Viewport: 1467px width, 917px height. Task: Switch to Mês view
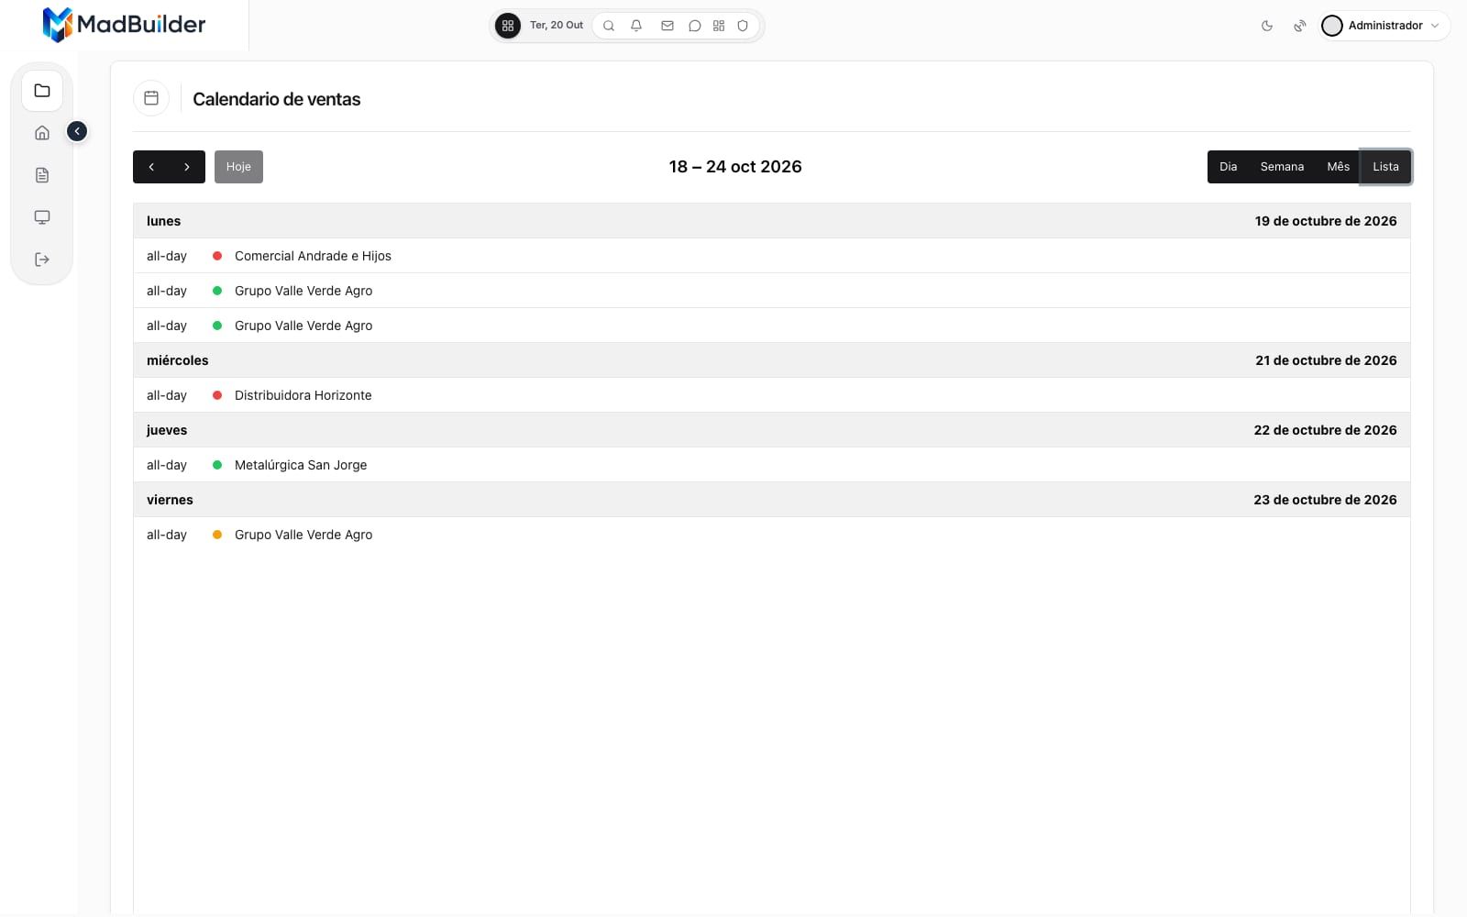[1339, 167]
